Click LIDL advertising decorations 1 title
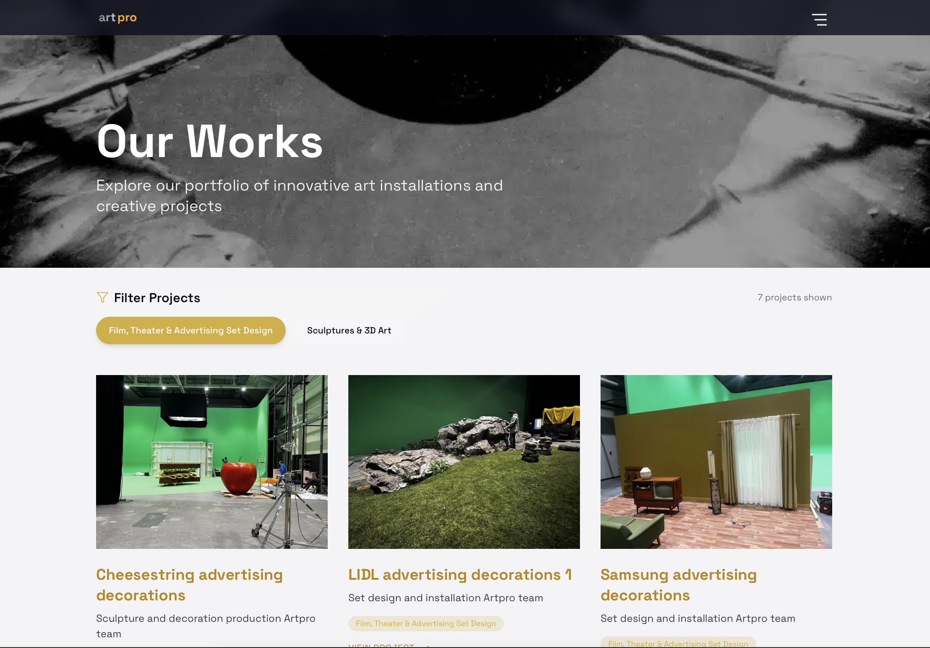930x648 pixels. point(460,575)
